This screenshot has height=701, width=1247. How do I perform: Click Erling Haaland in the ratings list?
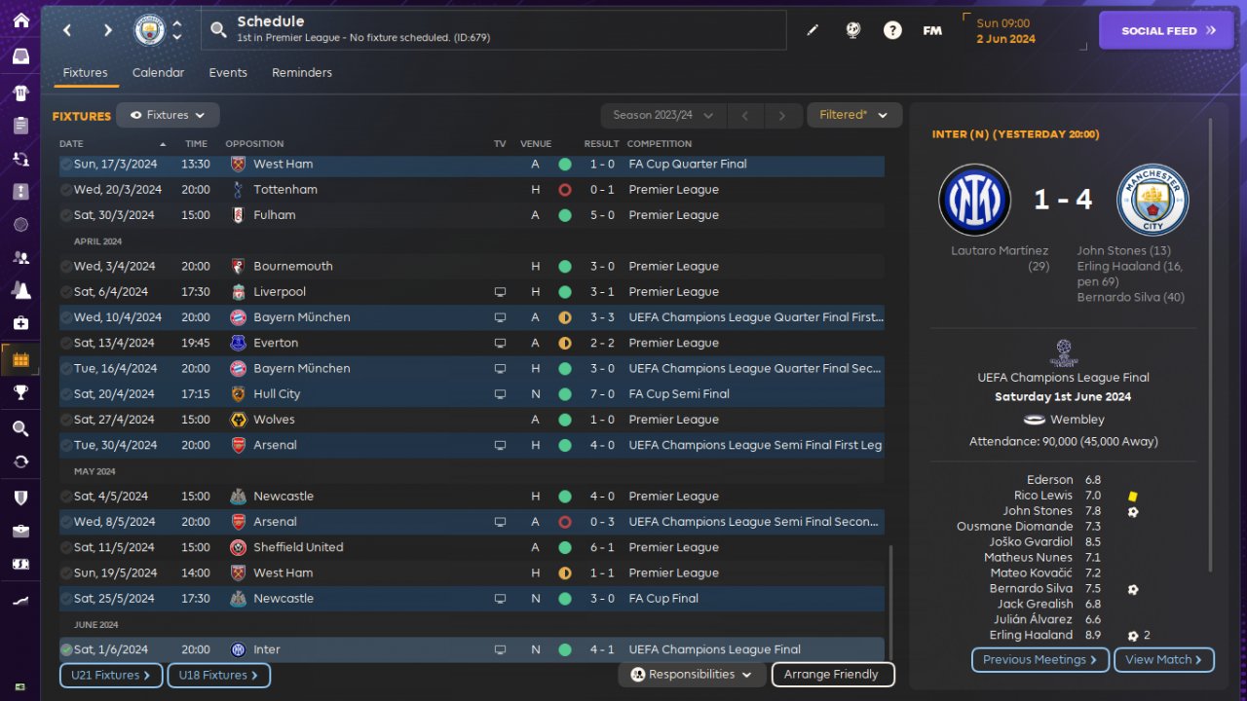tap(1030, 635)
